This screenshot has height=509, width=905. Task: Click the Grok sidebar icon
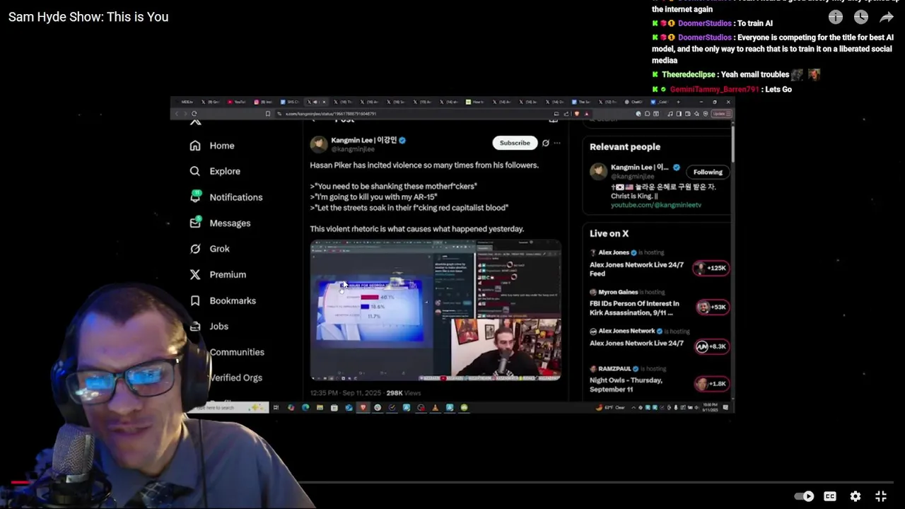[x=195, y=249]
